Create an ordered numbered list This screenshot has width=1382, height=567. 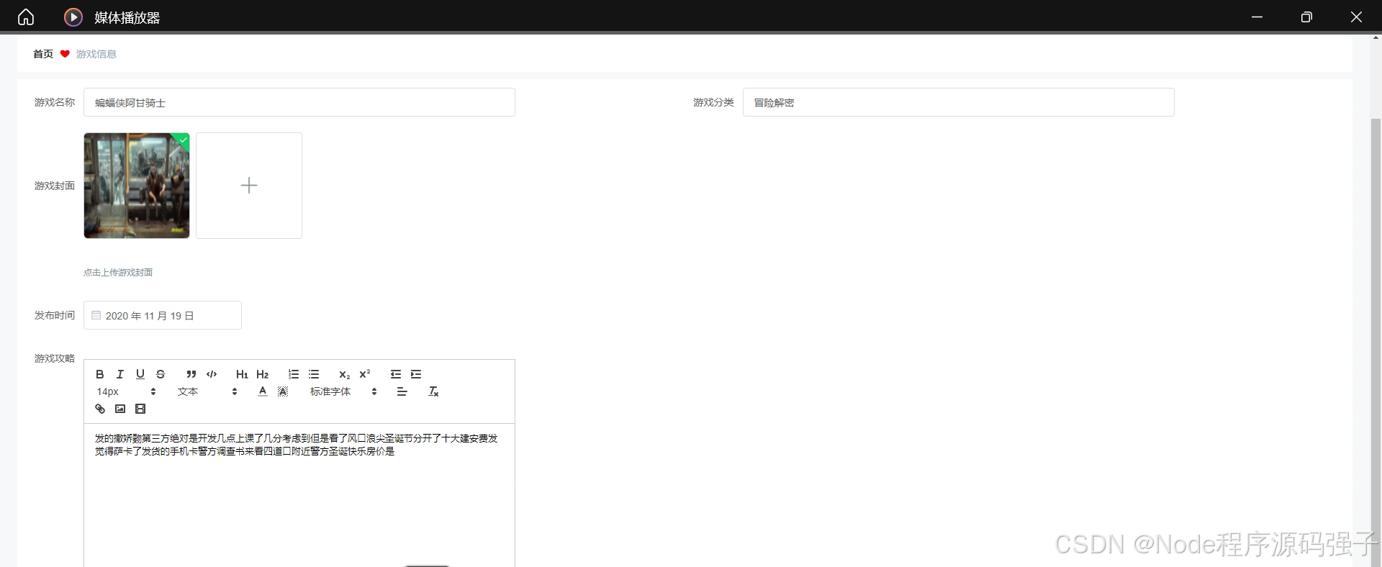click(x=294, y=374)
